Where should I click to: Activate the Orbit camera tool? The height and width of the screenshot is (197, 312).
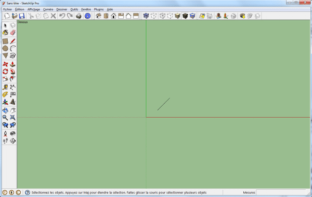pyautogui.click(x=5, y=110)
